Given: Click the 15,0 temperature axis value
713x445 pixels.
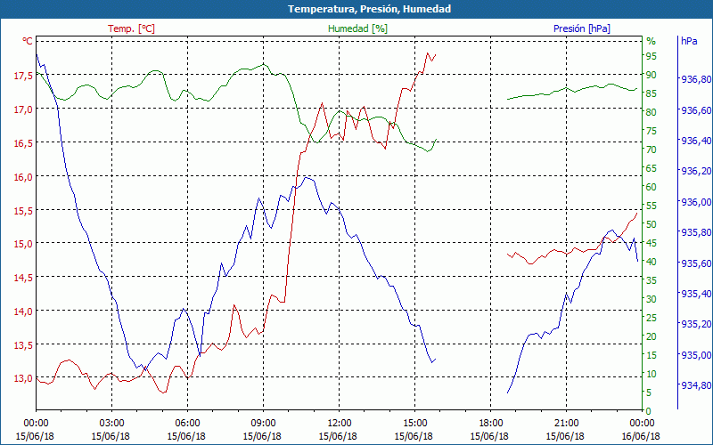Looking at the screenshot, I should 23,244.
